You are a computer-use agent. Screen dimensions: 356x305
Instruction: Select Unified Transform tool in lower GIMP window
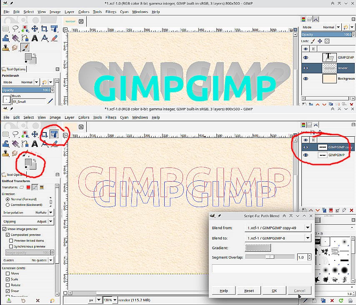pyautogui.click(x=54, y=134)
